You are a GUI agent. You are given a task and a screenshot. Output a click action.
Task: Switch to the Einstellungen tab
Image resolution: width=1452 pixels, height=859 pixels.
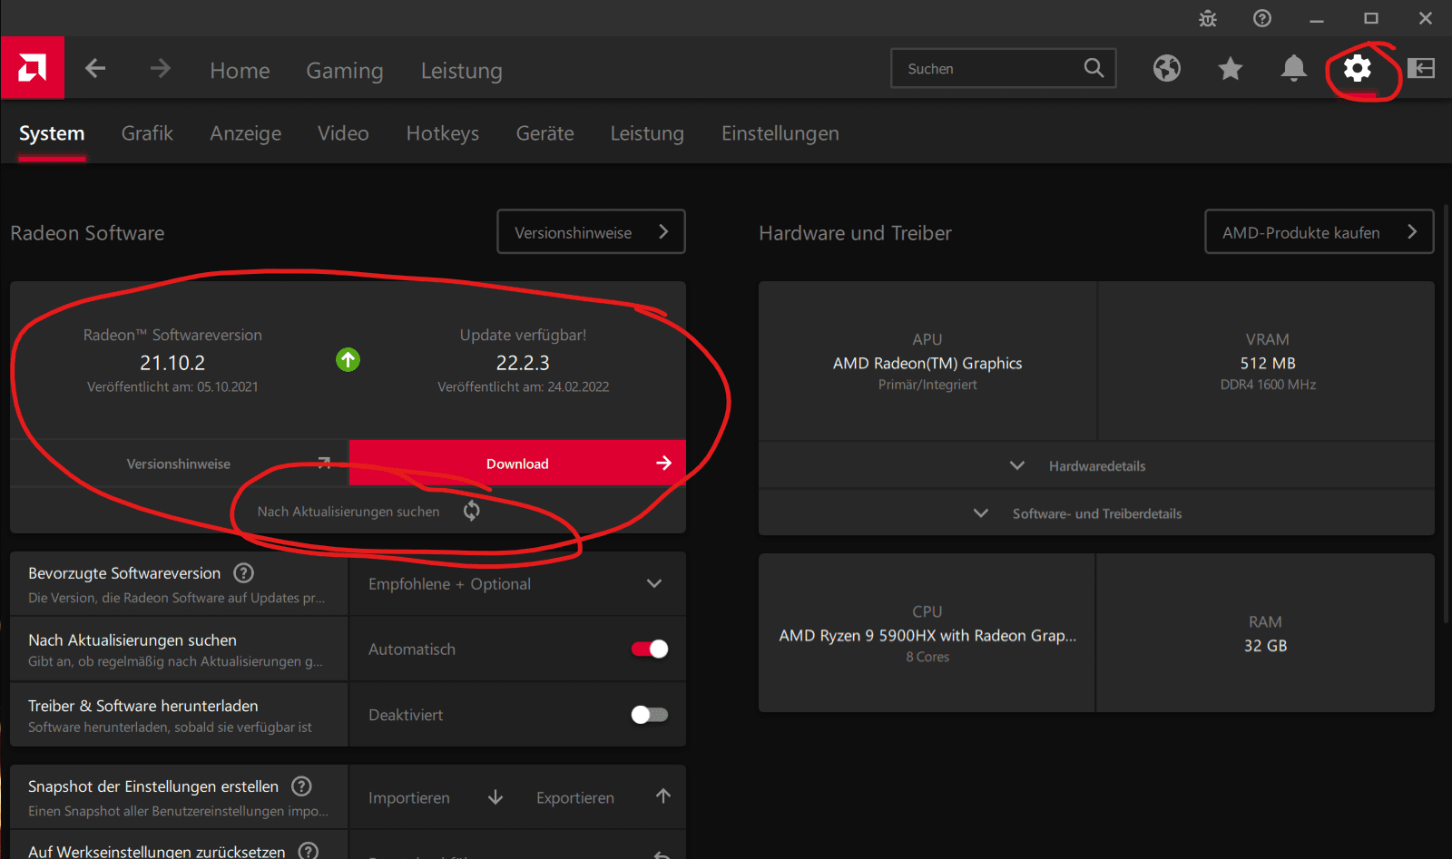[x=780, y=133]
